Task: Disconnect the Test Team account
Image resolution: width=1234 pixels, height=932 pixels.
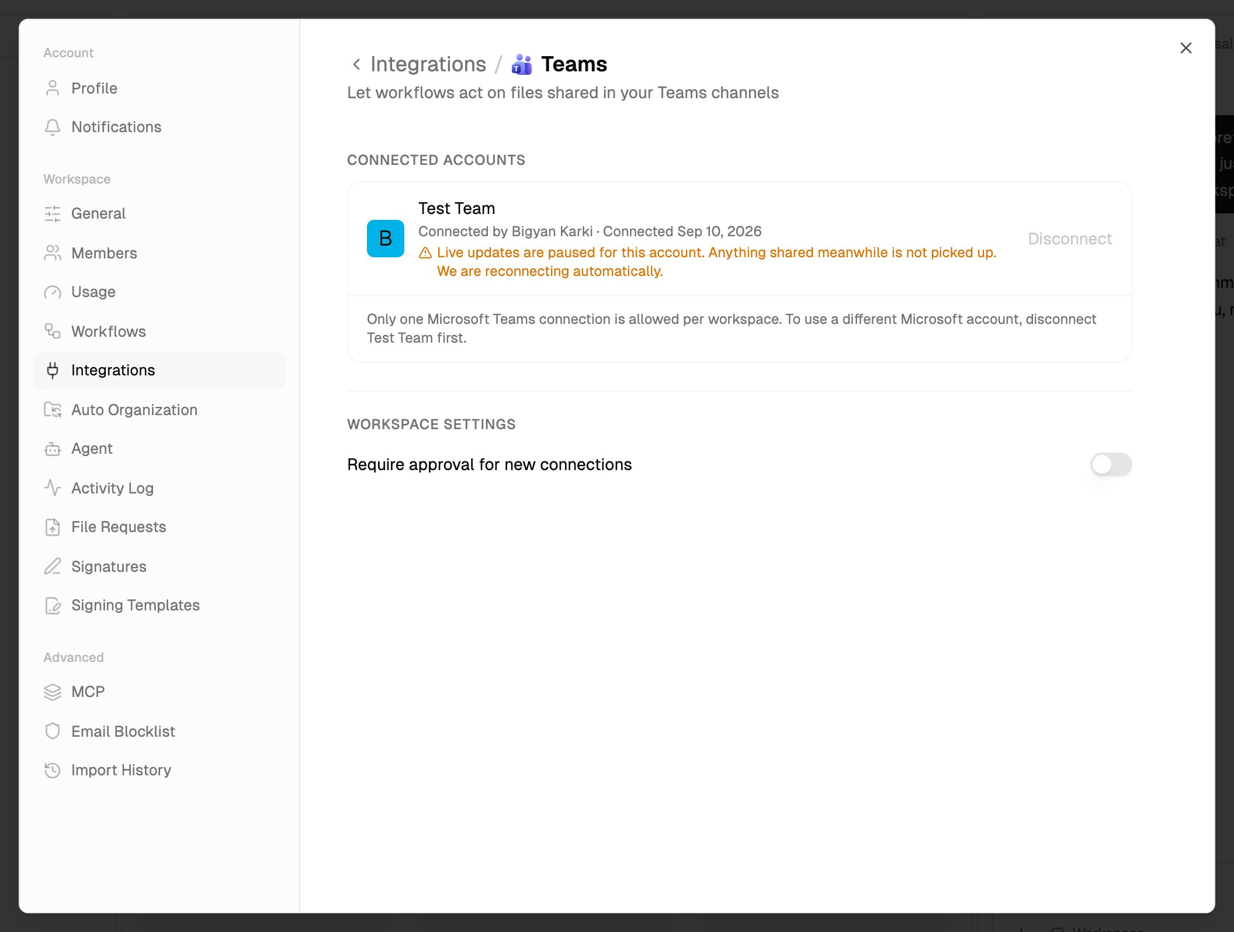Action: (1069, 239)
